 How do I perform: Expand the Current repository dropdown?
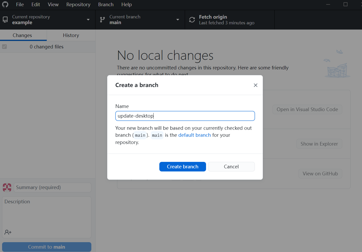pos(88,20)
